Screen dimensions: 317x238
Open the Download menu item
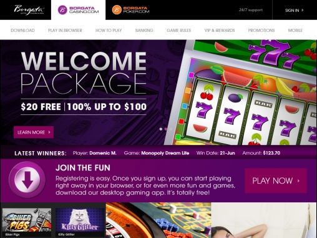[22, 31]
